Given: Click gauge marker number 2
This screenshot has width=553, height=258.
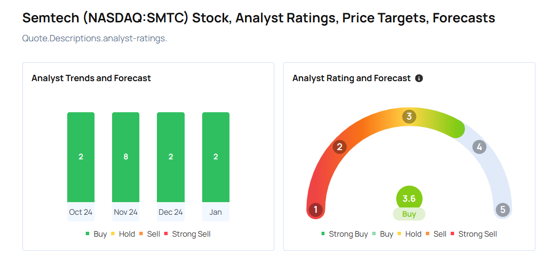Looking at the screenshot, I should tap(340, 147).
